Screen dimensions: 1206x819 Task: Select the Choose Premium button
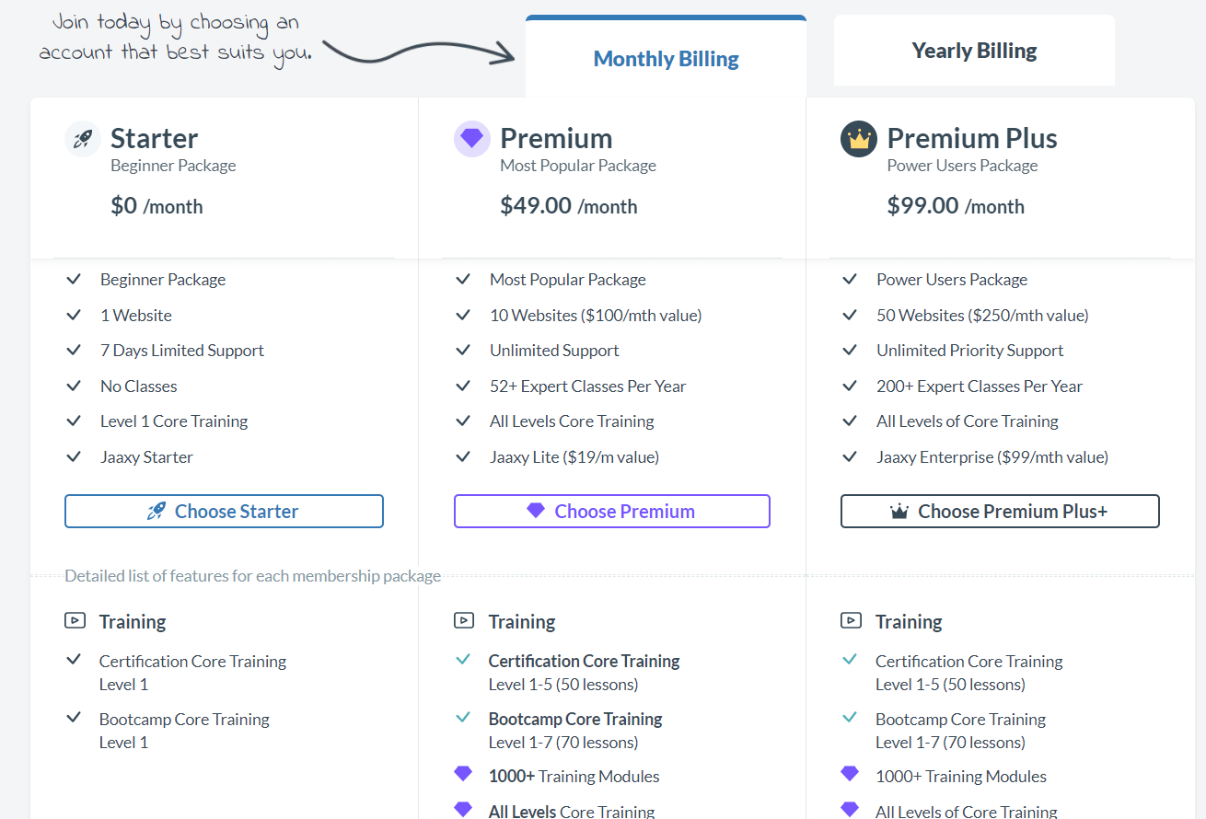612,512
